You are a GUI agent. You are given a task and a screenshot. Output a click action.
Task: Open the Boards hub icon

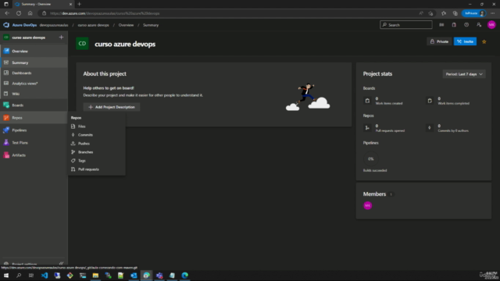pyautogui.click(x=6, y=105)
